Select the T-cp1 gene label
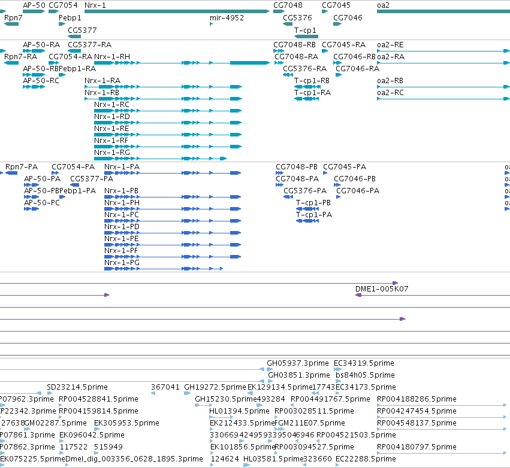 [x=305, y=30]
